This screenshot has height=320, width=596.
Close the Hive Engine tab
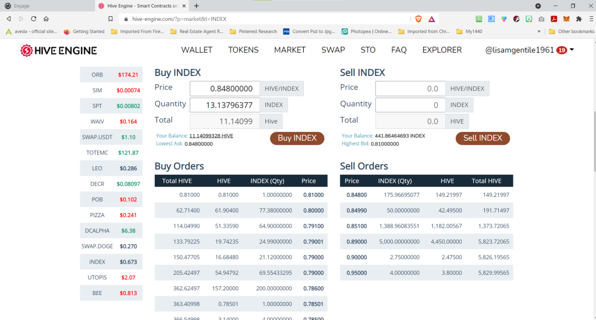pos(184,6)
